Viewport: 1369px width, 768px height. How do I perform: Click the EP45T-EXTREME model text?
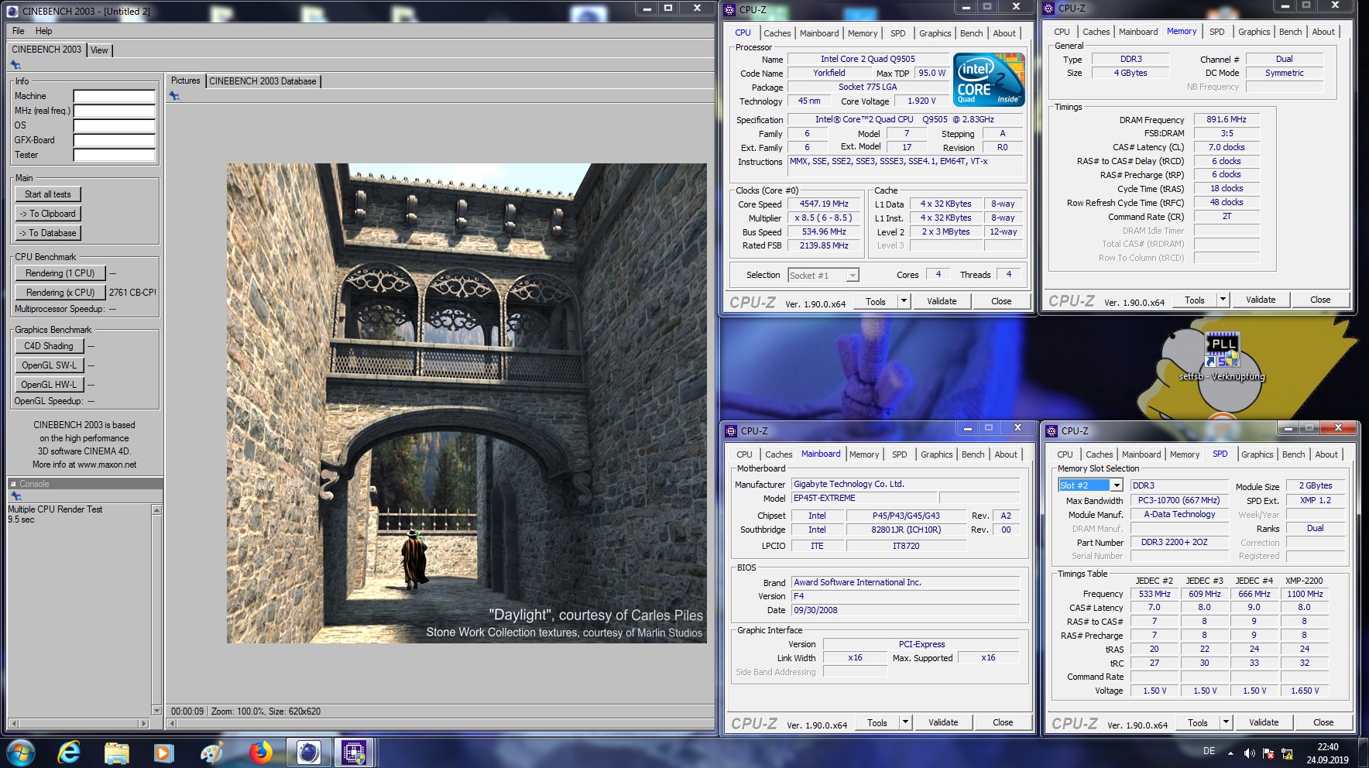(x=825, y=499)
